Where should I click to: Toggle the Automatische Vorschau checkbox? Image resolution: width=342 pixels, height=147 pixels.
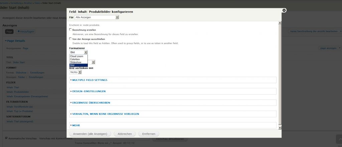[6, 138]
